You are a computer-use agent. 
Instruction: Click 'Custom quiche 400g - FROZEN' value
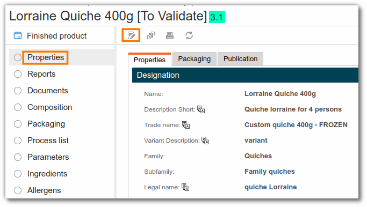pyautogui.click(x=296, y=125)
